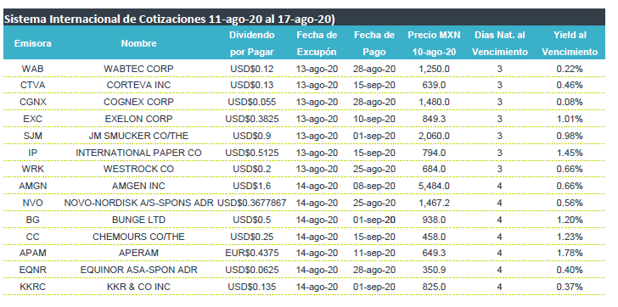618x307 pixels.
Task: Click the 2,060.0 price for SJM
Action: tap(434, 136)
